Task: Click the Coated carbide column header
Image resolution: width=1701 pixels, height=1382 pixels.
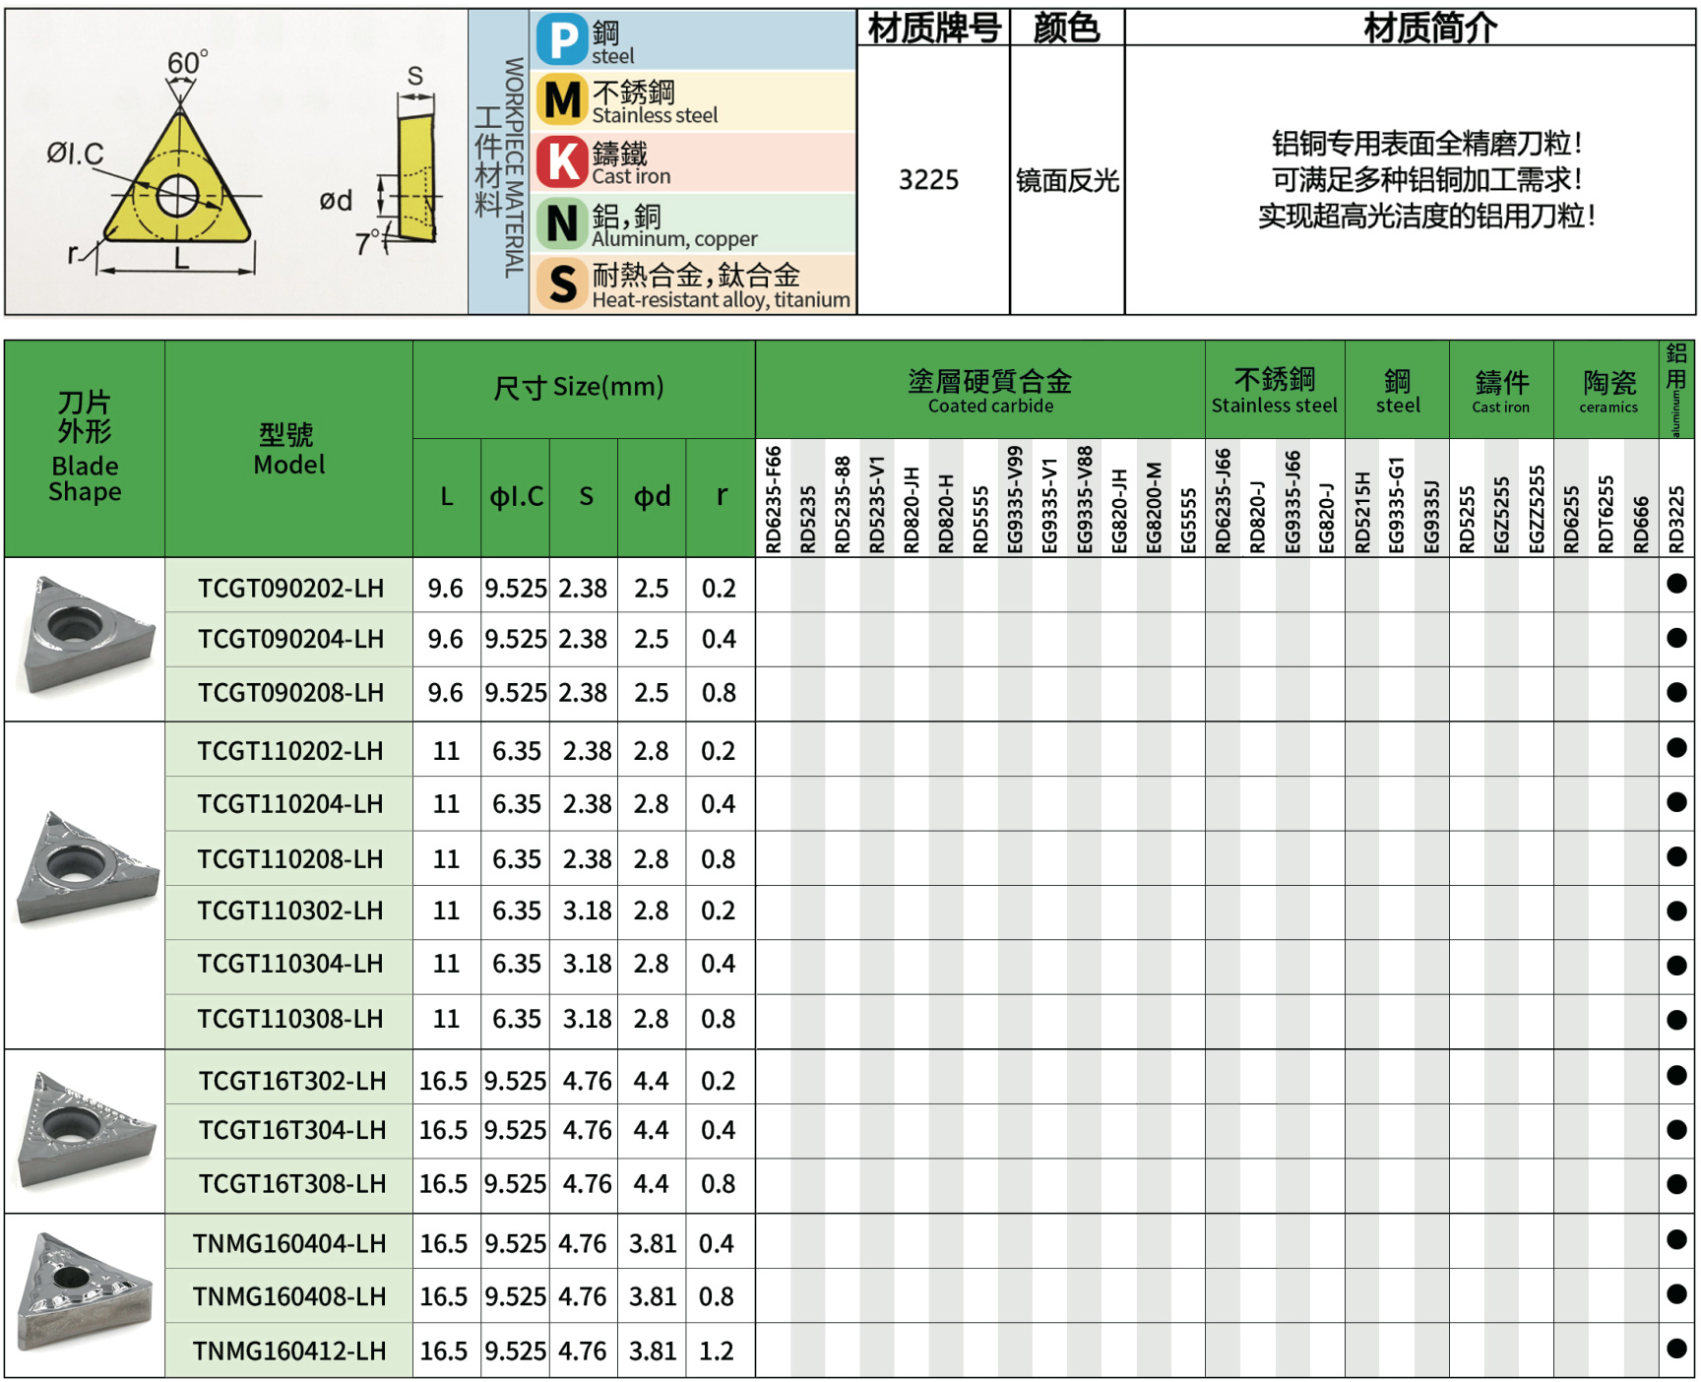Action: [x=989, y=391]
